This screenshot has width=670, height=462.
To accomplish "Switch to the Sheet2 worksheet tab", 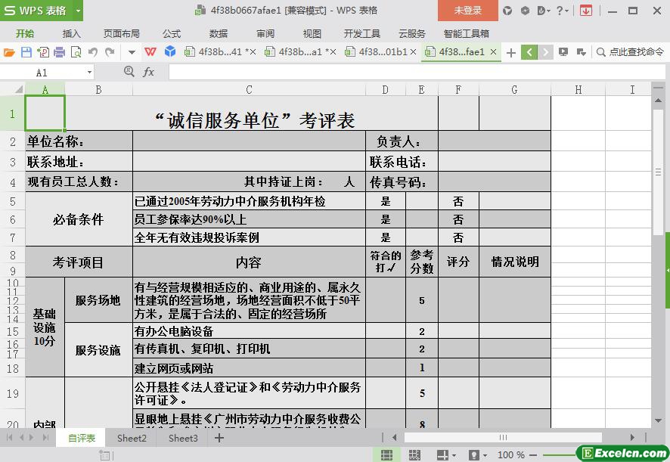I will click(x=132, y=438).
